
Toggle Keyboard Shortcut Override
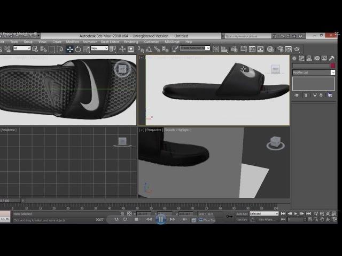click(130, 49)
